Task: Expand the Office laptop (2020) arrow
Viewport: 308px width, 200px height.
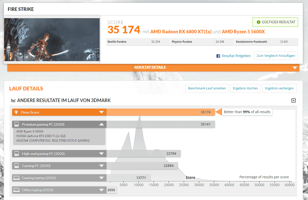Action: [101, 190]
